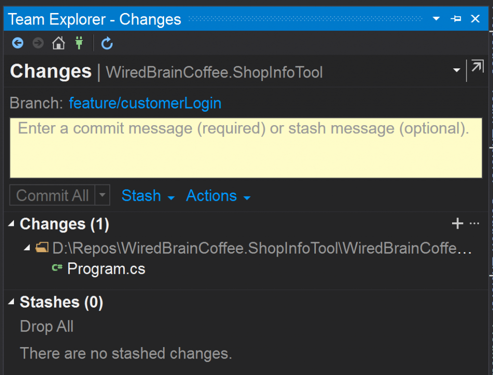
Task: Click the Drop All link
Action: [x=47, y=326]
